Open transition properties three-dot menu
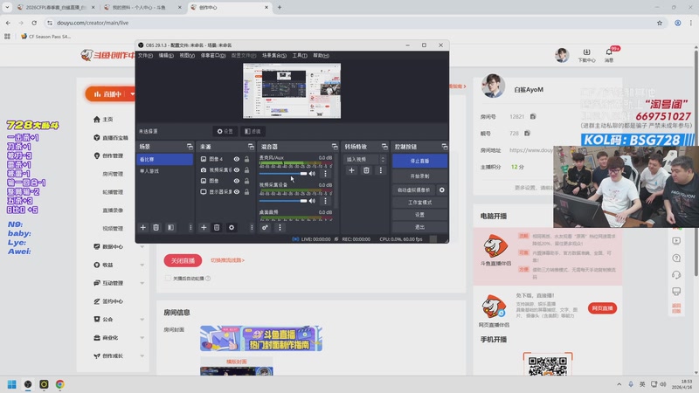Image resolution: width=699 pixels, height=393 pixels. click(x=381, y=170)
